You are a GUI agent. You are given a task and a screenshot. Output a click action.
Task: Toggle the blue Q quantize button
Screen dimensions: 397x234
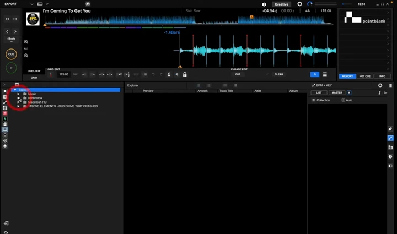pyautogui.click(x=314, y=74)
